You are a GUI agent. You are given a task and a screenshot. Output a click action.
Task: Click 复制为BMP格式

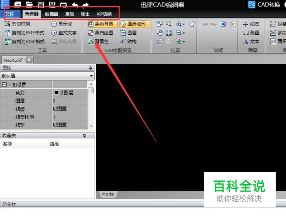[25, 41]
